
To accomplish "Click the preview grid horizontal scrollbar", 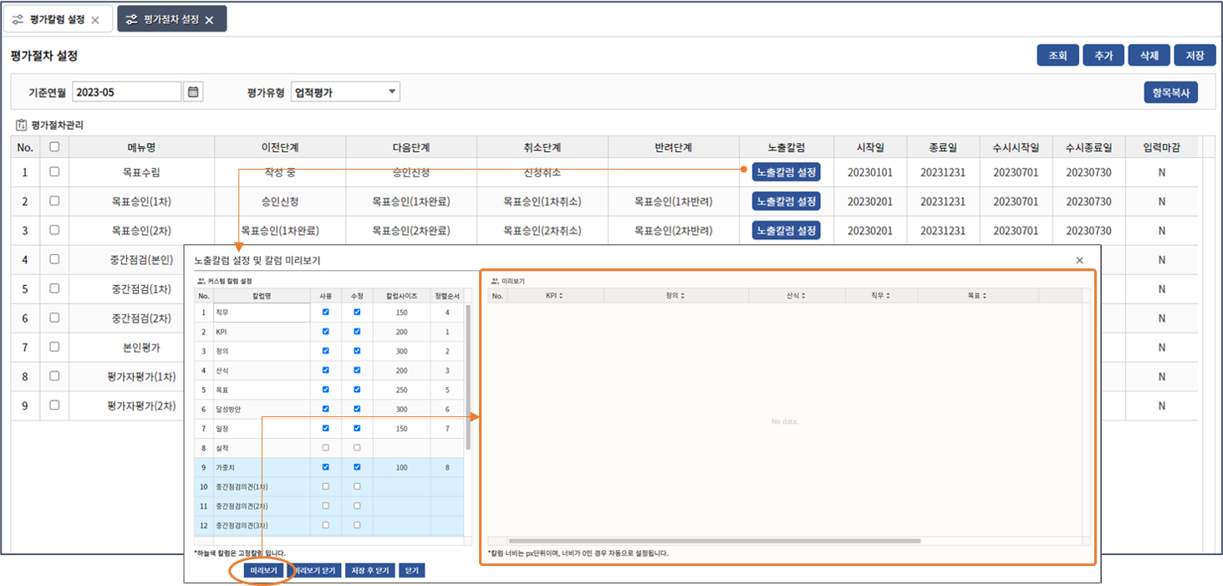I will tap(715, 541).
